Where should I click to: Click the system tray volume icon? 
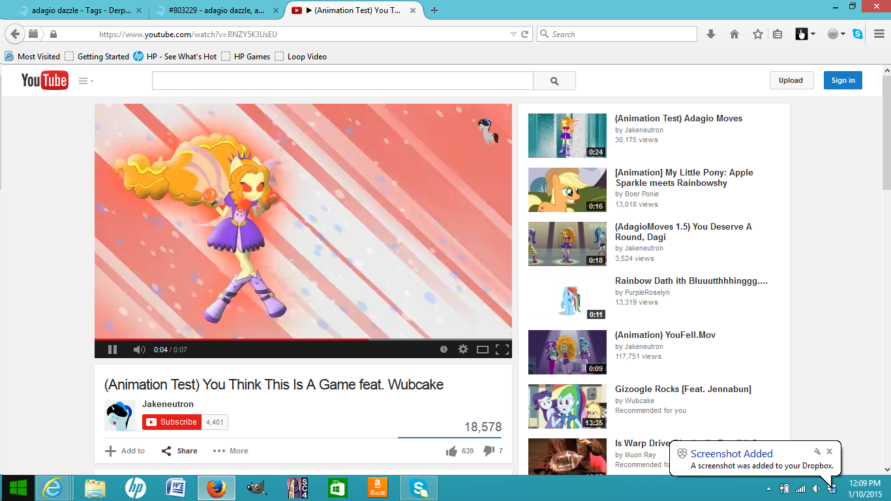pos(816,489)
